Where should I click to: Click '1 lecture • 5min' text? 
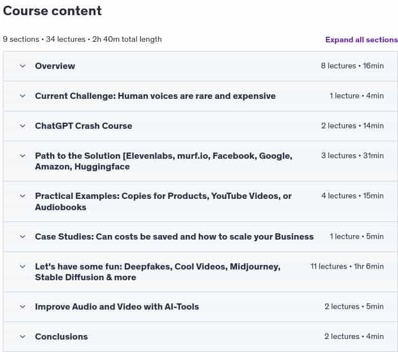coord(356,236)
